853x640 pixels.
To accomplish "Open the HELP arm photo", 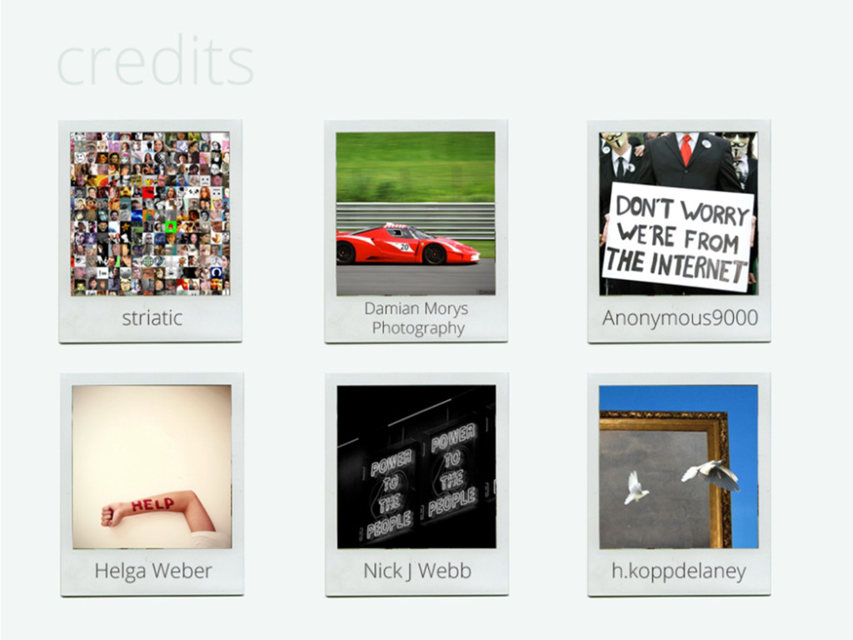I will (152, 467).
